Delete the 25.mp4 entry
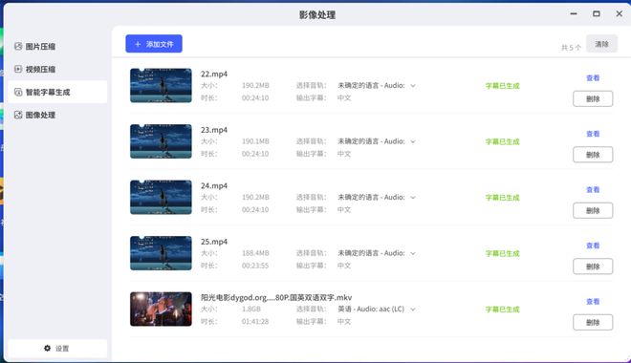The image size is (631, 363). pyautogui.click(x=593, y=267)
